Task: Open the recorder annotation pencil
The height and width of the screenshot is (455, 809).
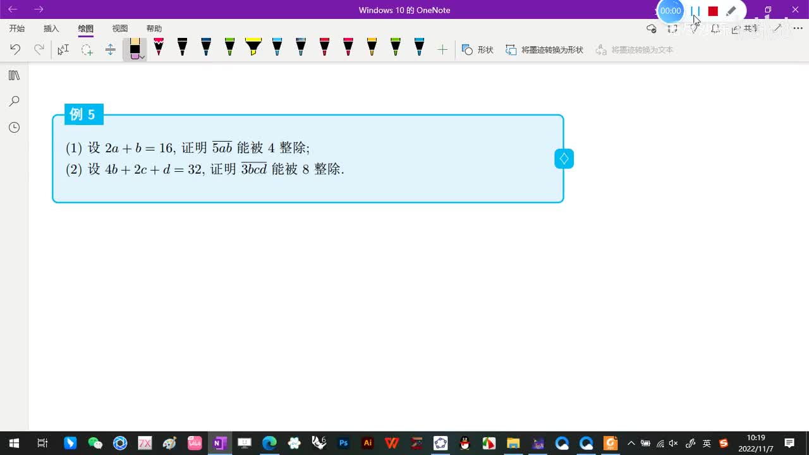Action: coord(731,11)
